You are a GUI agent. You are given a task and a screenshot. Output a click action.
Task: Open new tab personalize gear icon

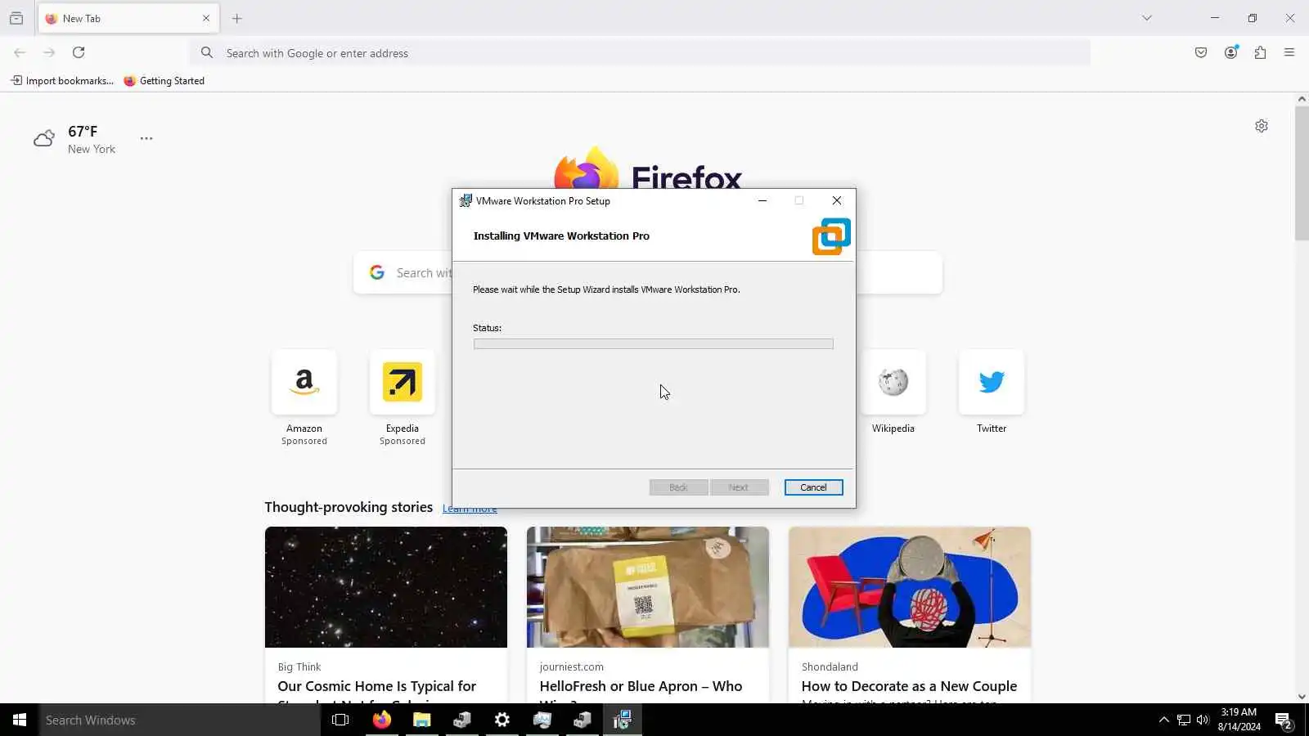[1262, 126]
